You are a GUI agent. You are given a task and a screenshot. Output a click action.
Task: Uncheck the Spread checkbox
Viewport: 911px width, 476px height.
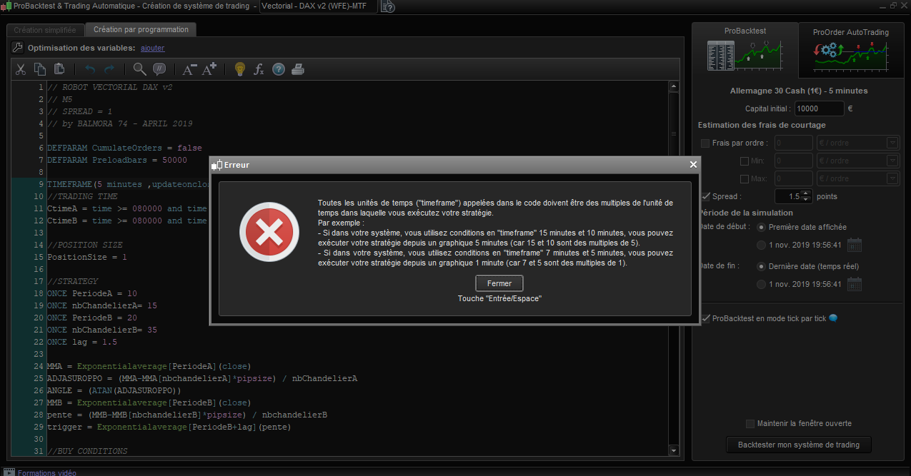(706, 196)
